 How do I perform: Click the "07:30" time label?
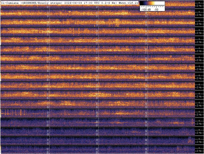pyautogui.click(x=97, y=87)
